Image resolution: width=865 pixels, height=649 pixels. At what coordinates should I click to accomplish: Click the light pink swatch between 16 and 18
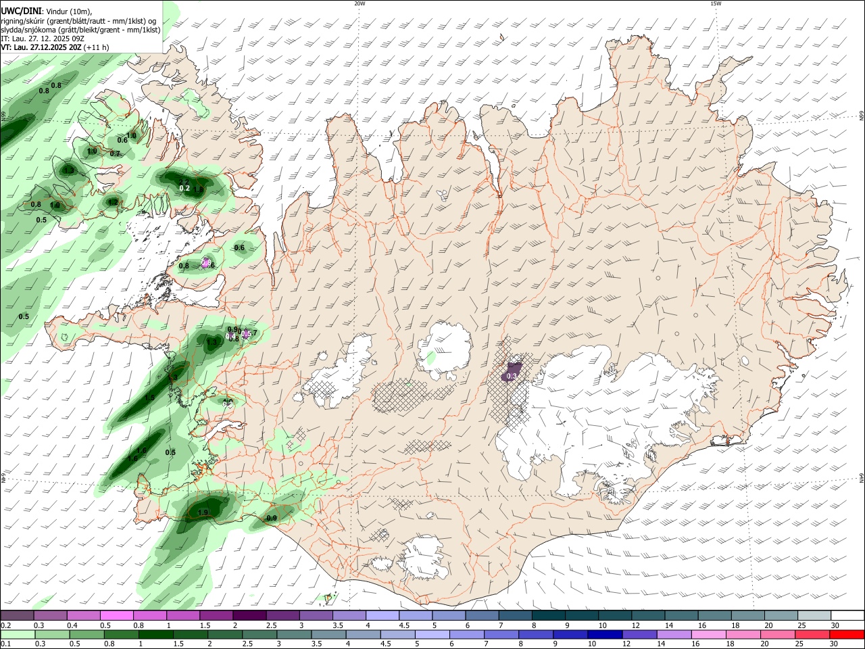709,635
